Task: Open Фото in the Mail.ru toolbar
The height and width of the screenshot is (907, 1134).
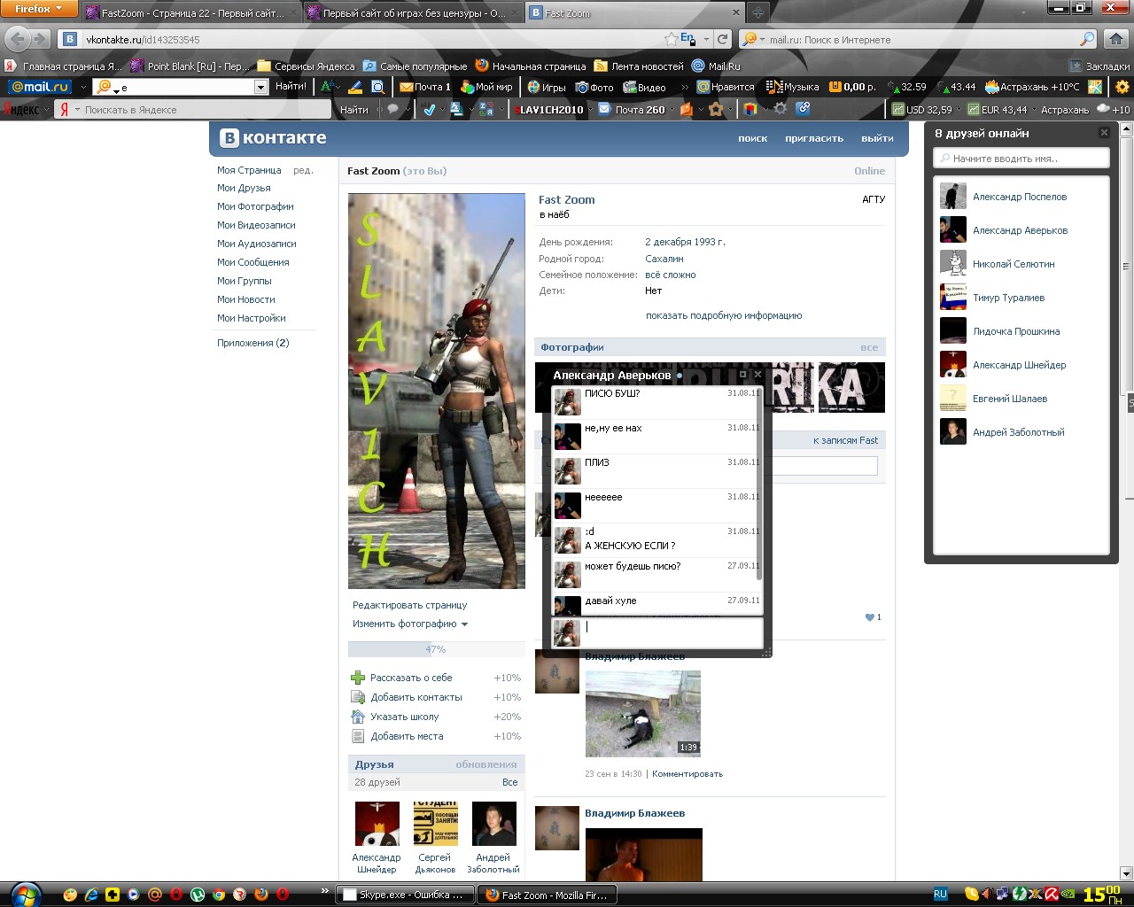Action: pos(594,87)
